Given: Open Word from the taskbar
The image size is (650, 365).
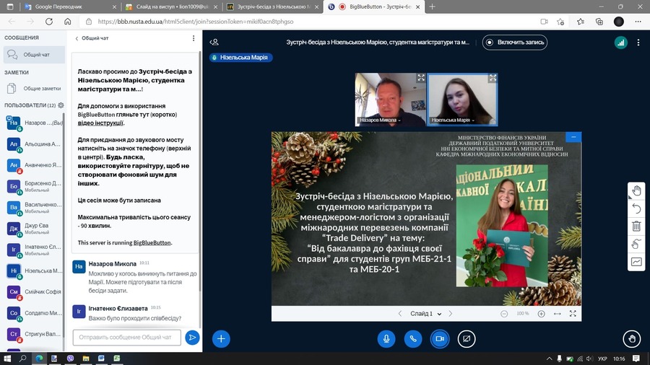Looking at the screenshot, I should [x=101, y=359].
